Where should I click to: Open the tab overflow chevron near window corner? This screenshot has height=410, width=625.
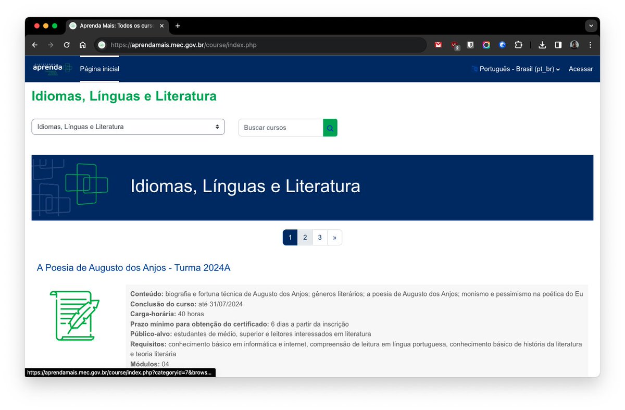click(x=591, y=26)
